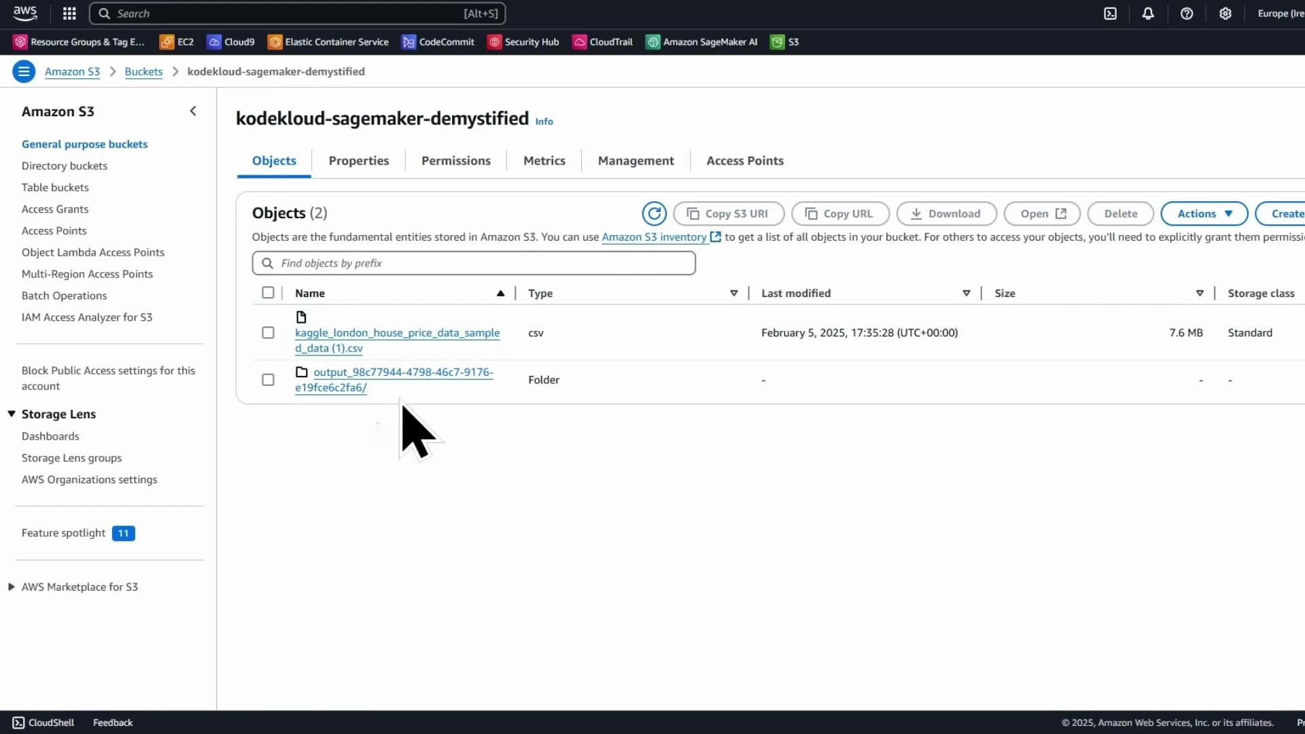
Task: Open Resource Groups & Tag Editor shortcut
Action: pos(80,42)
